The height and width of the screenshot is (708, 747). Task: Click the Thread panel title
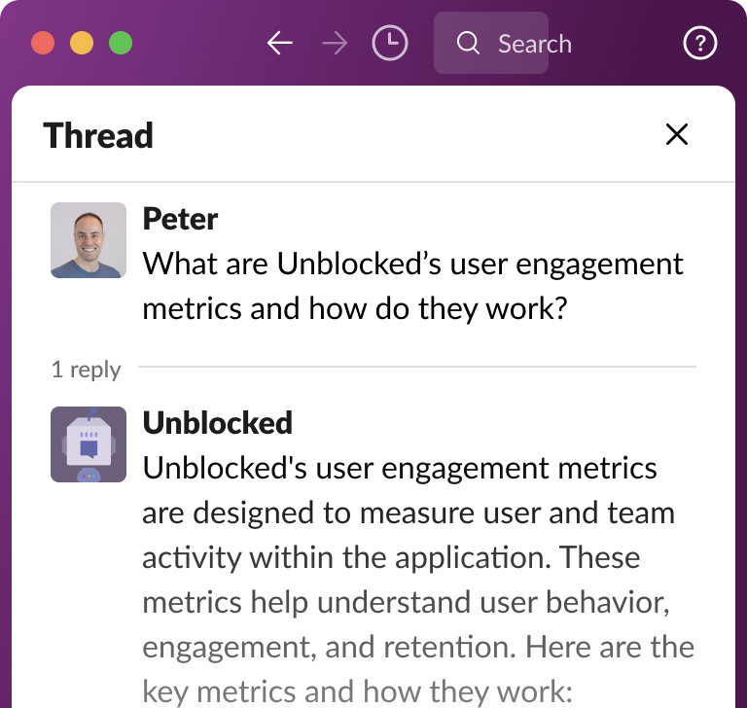click(x=98, y=135)
